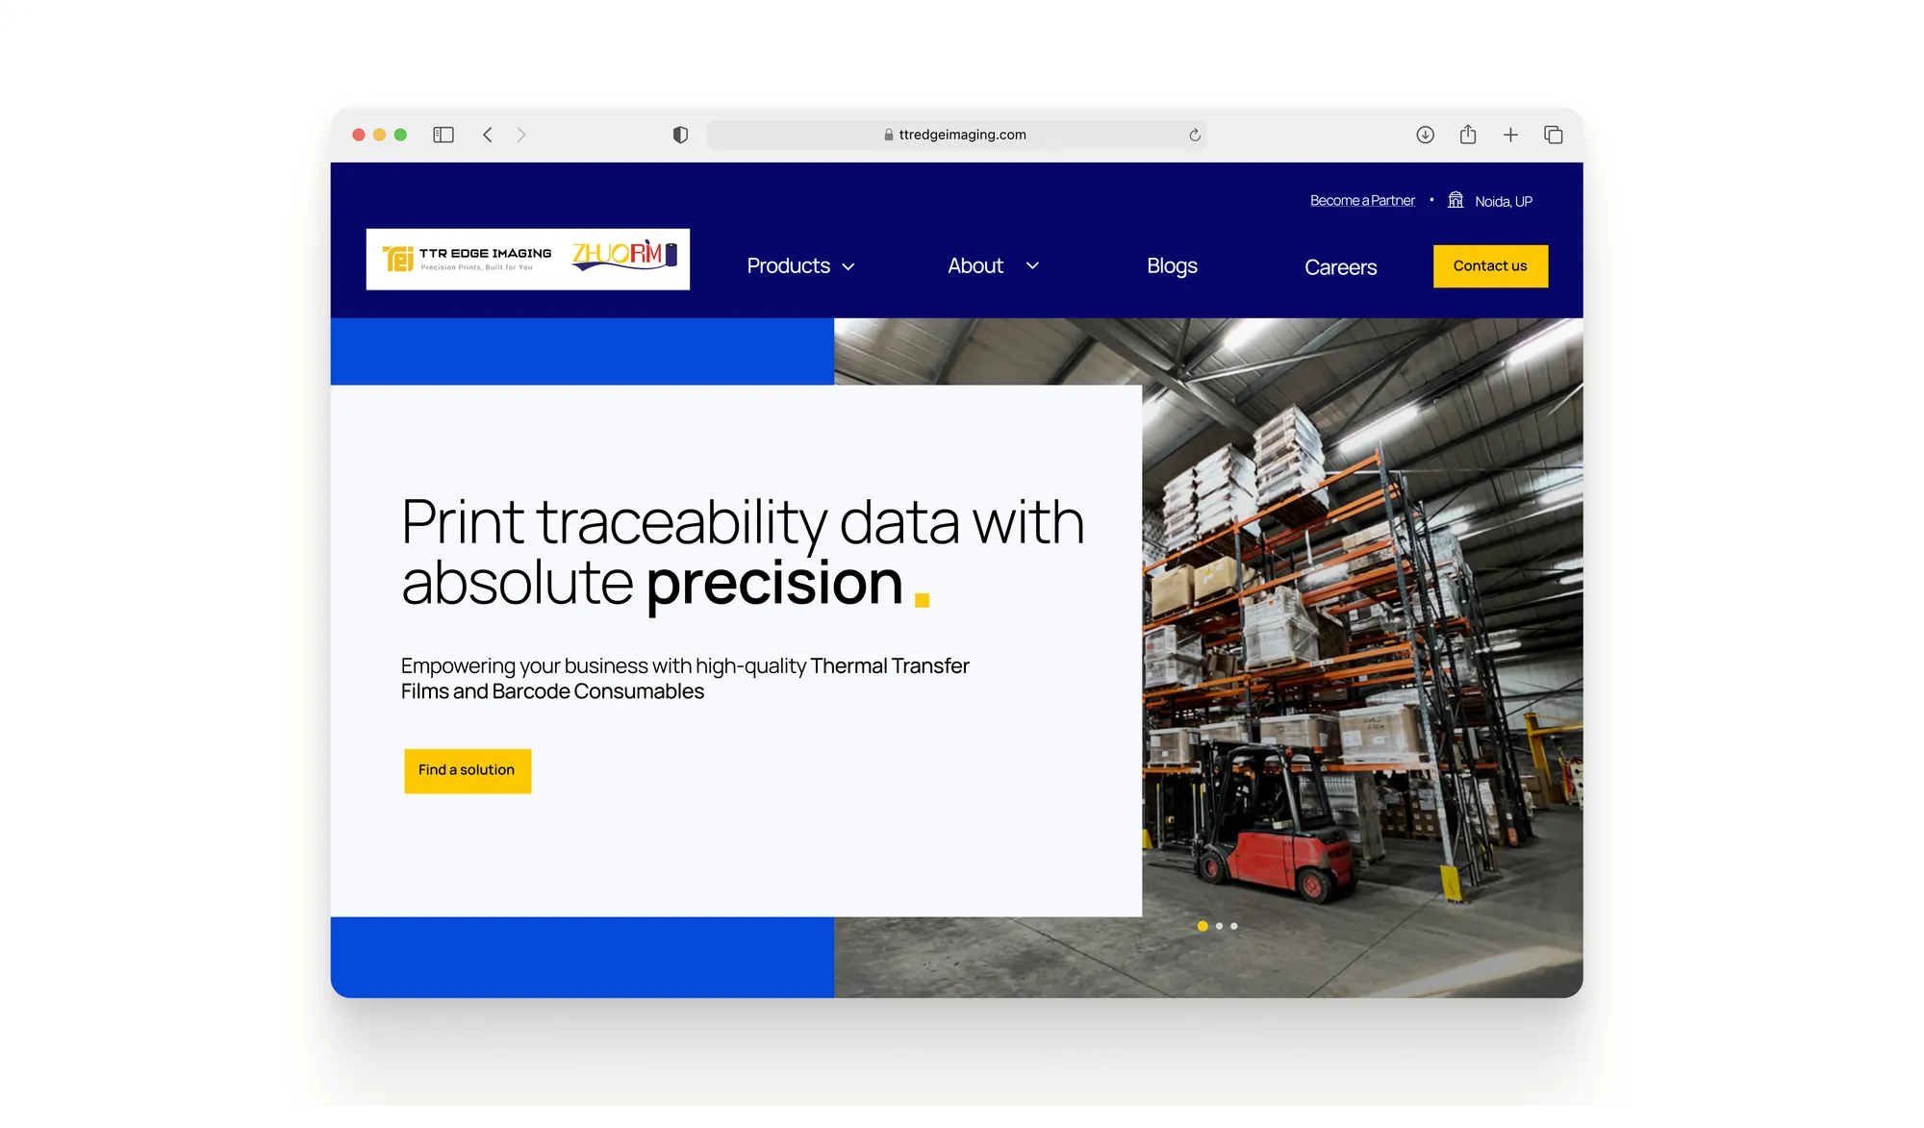Click the Noida, UP location text
This screenshot has height=1128, width=1924.
click(x=1504, y=201)
